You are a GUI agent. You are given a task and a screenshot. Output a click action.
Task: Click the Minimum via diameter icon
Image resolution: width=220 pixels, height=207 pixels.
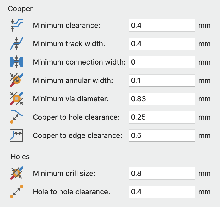pyautogui.click(x=17, y=98)
